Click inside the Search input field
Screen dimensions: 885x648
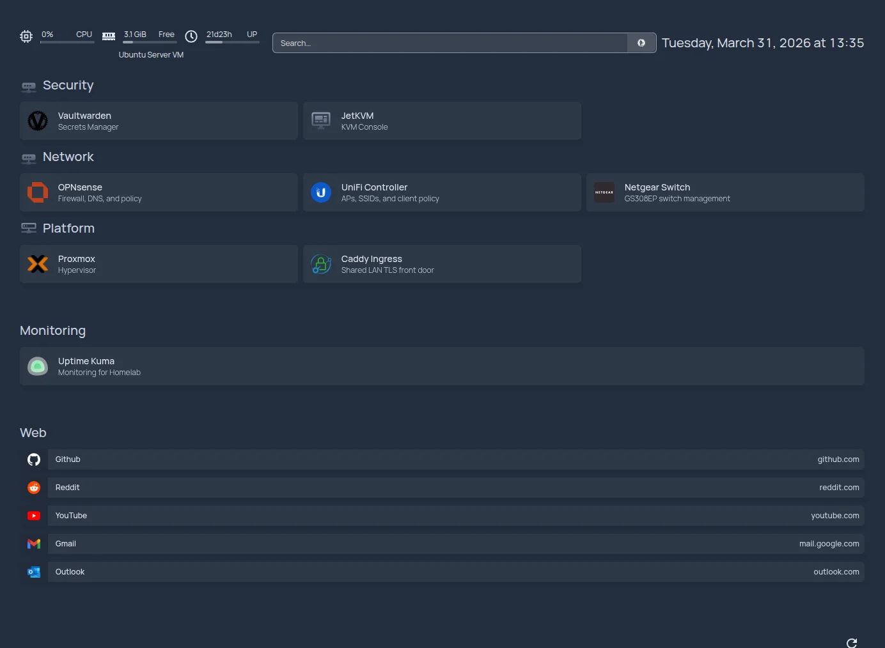click(x=448, y=43)
